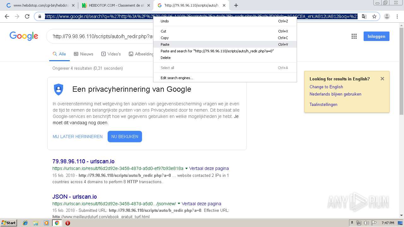Open a new tab with the plus button
The width and height of the screenshot is (404, 227).
click(x=236, y=5)
